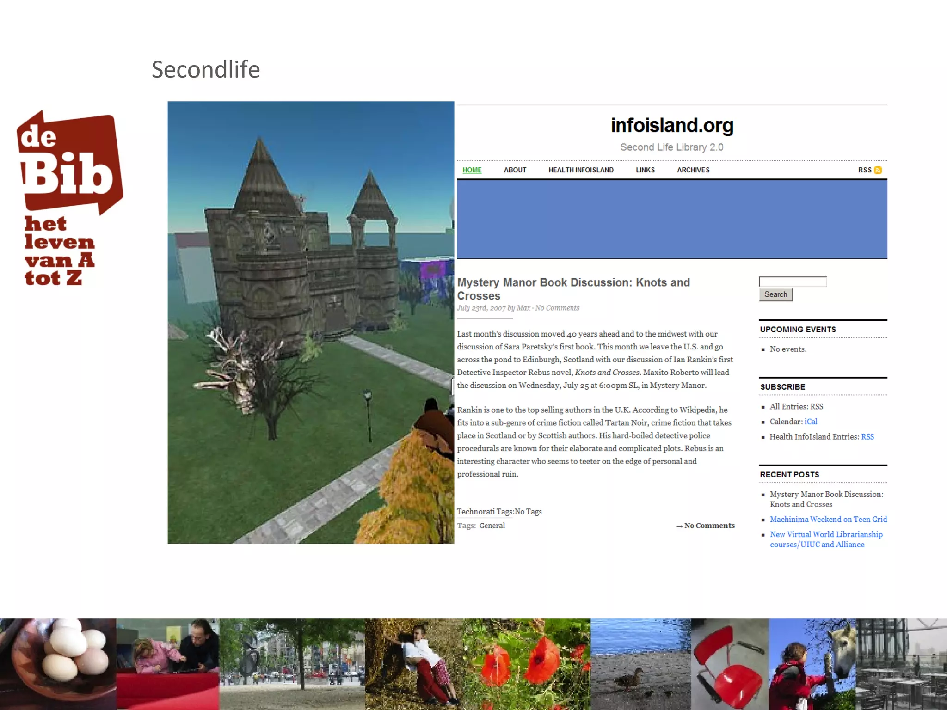This screenshot has height=710, width=947.
Task: Click the 'het leven van A tot Z' slogan
Action: tap(59, 251)
